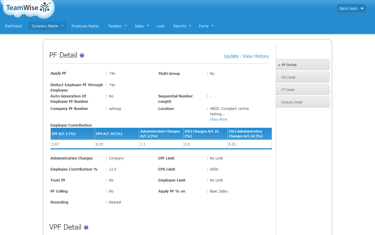This screenshot has height=235, width=375.
Task: Open the Loan menu item
Action: click(x=161, y=26)
